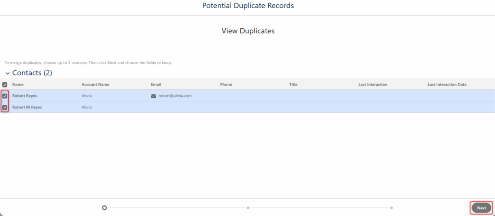Uncheck the Robert Reyes checkbox
The width and height of the screenshot is (495, 216).
[5, 96]
